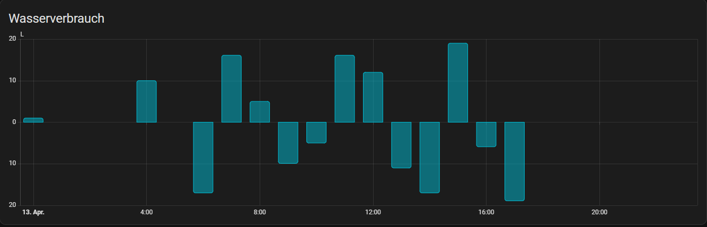
Task: Click the tallest upward bar at 15:00
Action: (x=458, y=83)
